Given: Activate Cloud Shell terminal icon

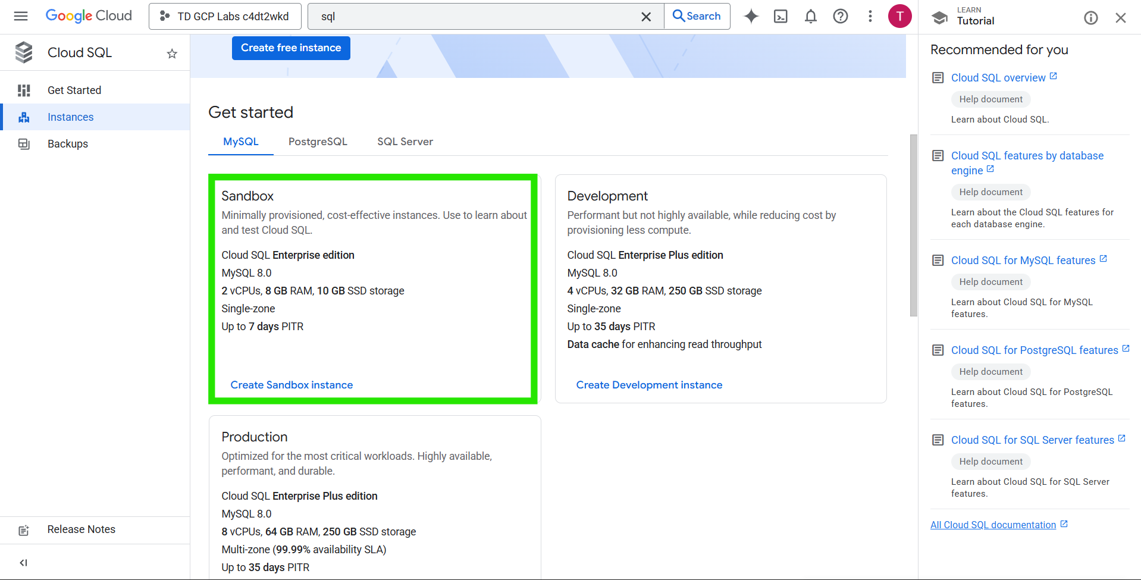Looking at the screenshot, I should [x=780, y=16].
